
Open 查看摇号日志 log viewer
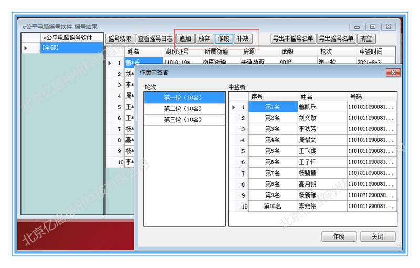(x=155, y=38)
